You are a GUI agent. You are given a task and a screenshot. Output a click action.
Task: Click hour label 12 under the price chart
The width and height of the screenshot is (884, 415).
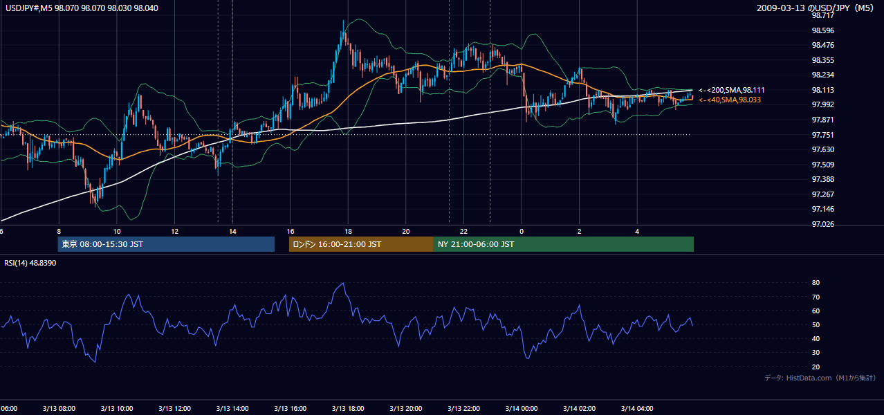[175, 232]
